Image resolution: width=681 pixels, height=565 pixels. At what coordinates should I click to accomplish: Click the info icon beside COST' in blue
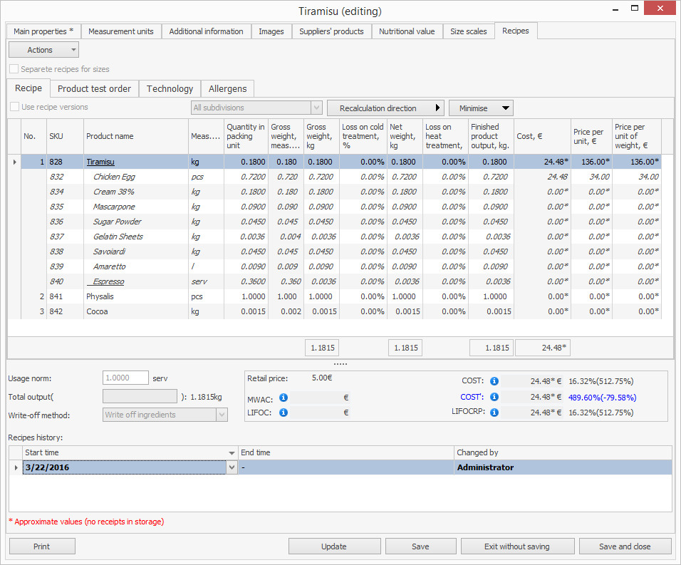pos(494,397)
